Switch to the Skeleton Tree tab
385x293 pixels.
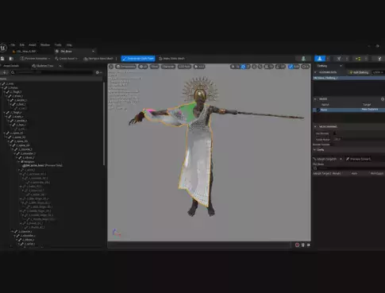tap(43, 66)
